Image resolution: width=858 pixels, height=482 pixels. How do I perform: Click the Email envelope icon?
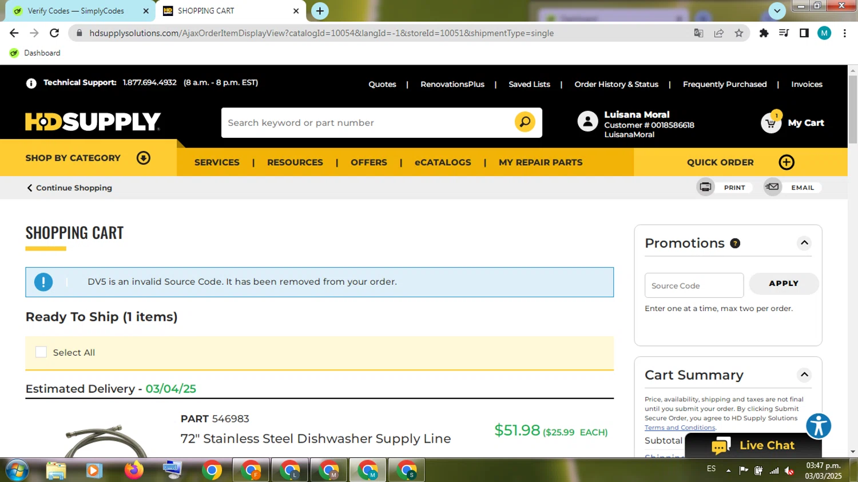pyautogui.click(x=772, y=187)
